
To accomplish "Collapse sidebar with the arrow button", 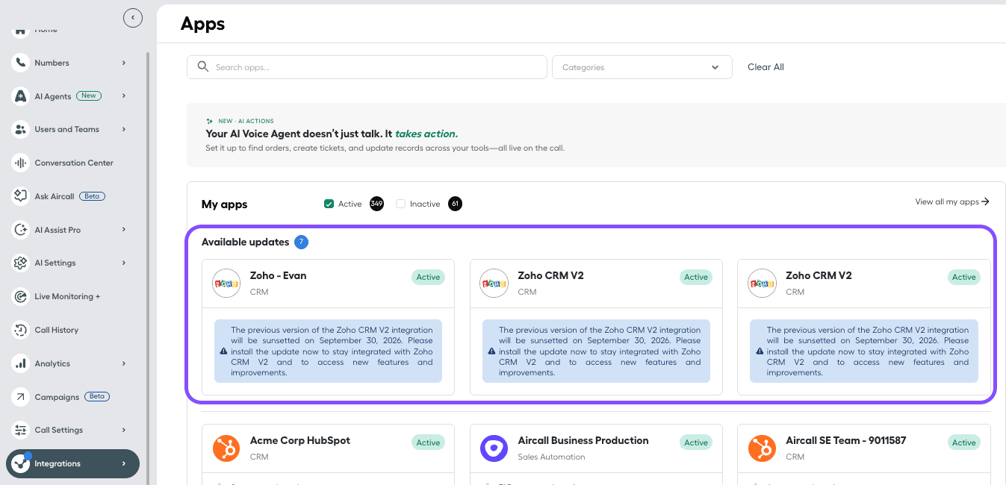I will [x=133, y=17].
